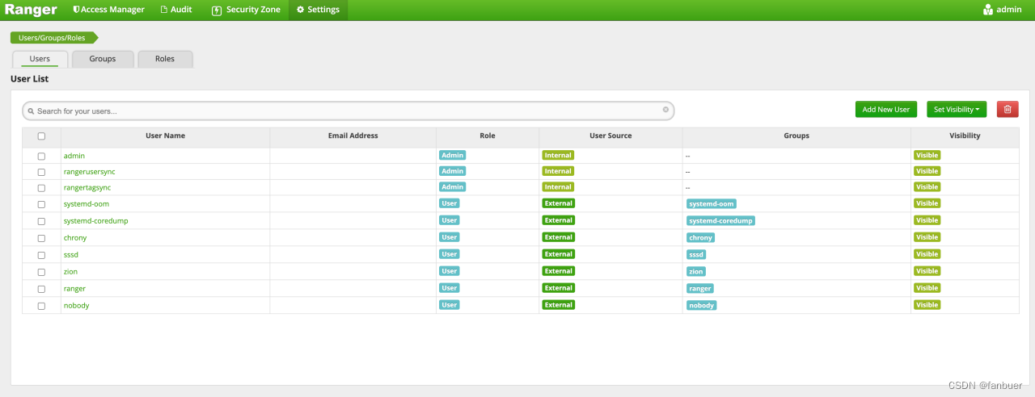The height and width of the screenshot is (397, 1035).
Task: Click Visible badge in nobody row
Action: [x=927, y=305]
